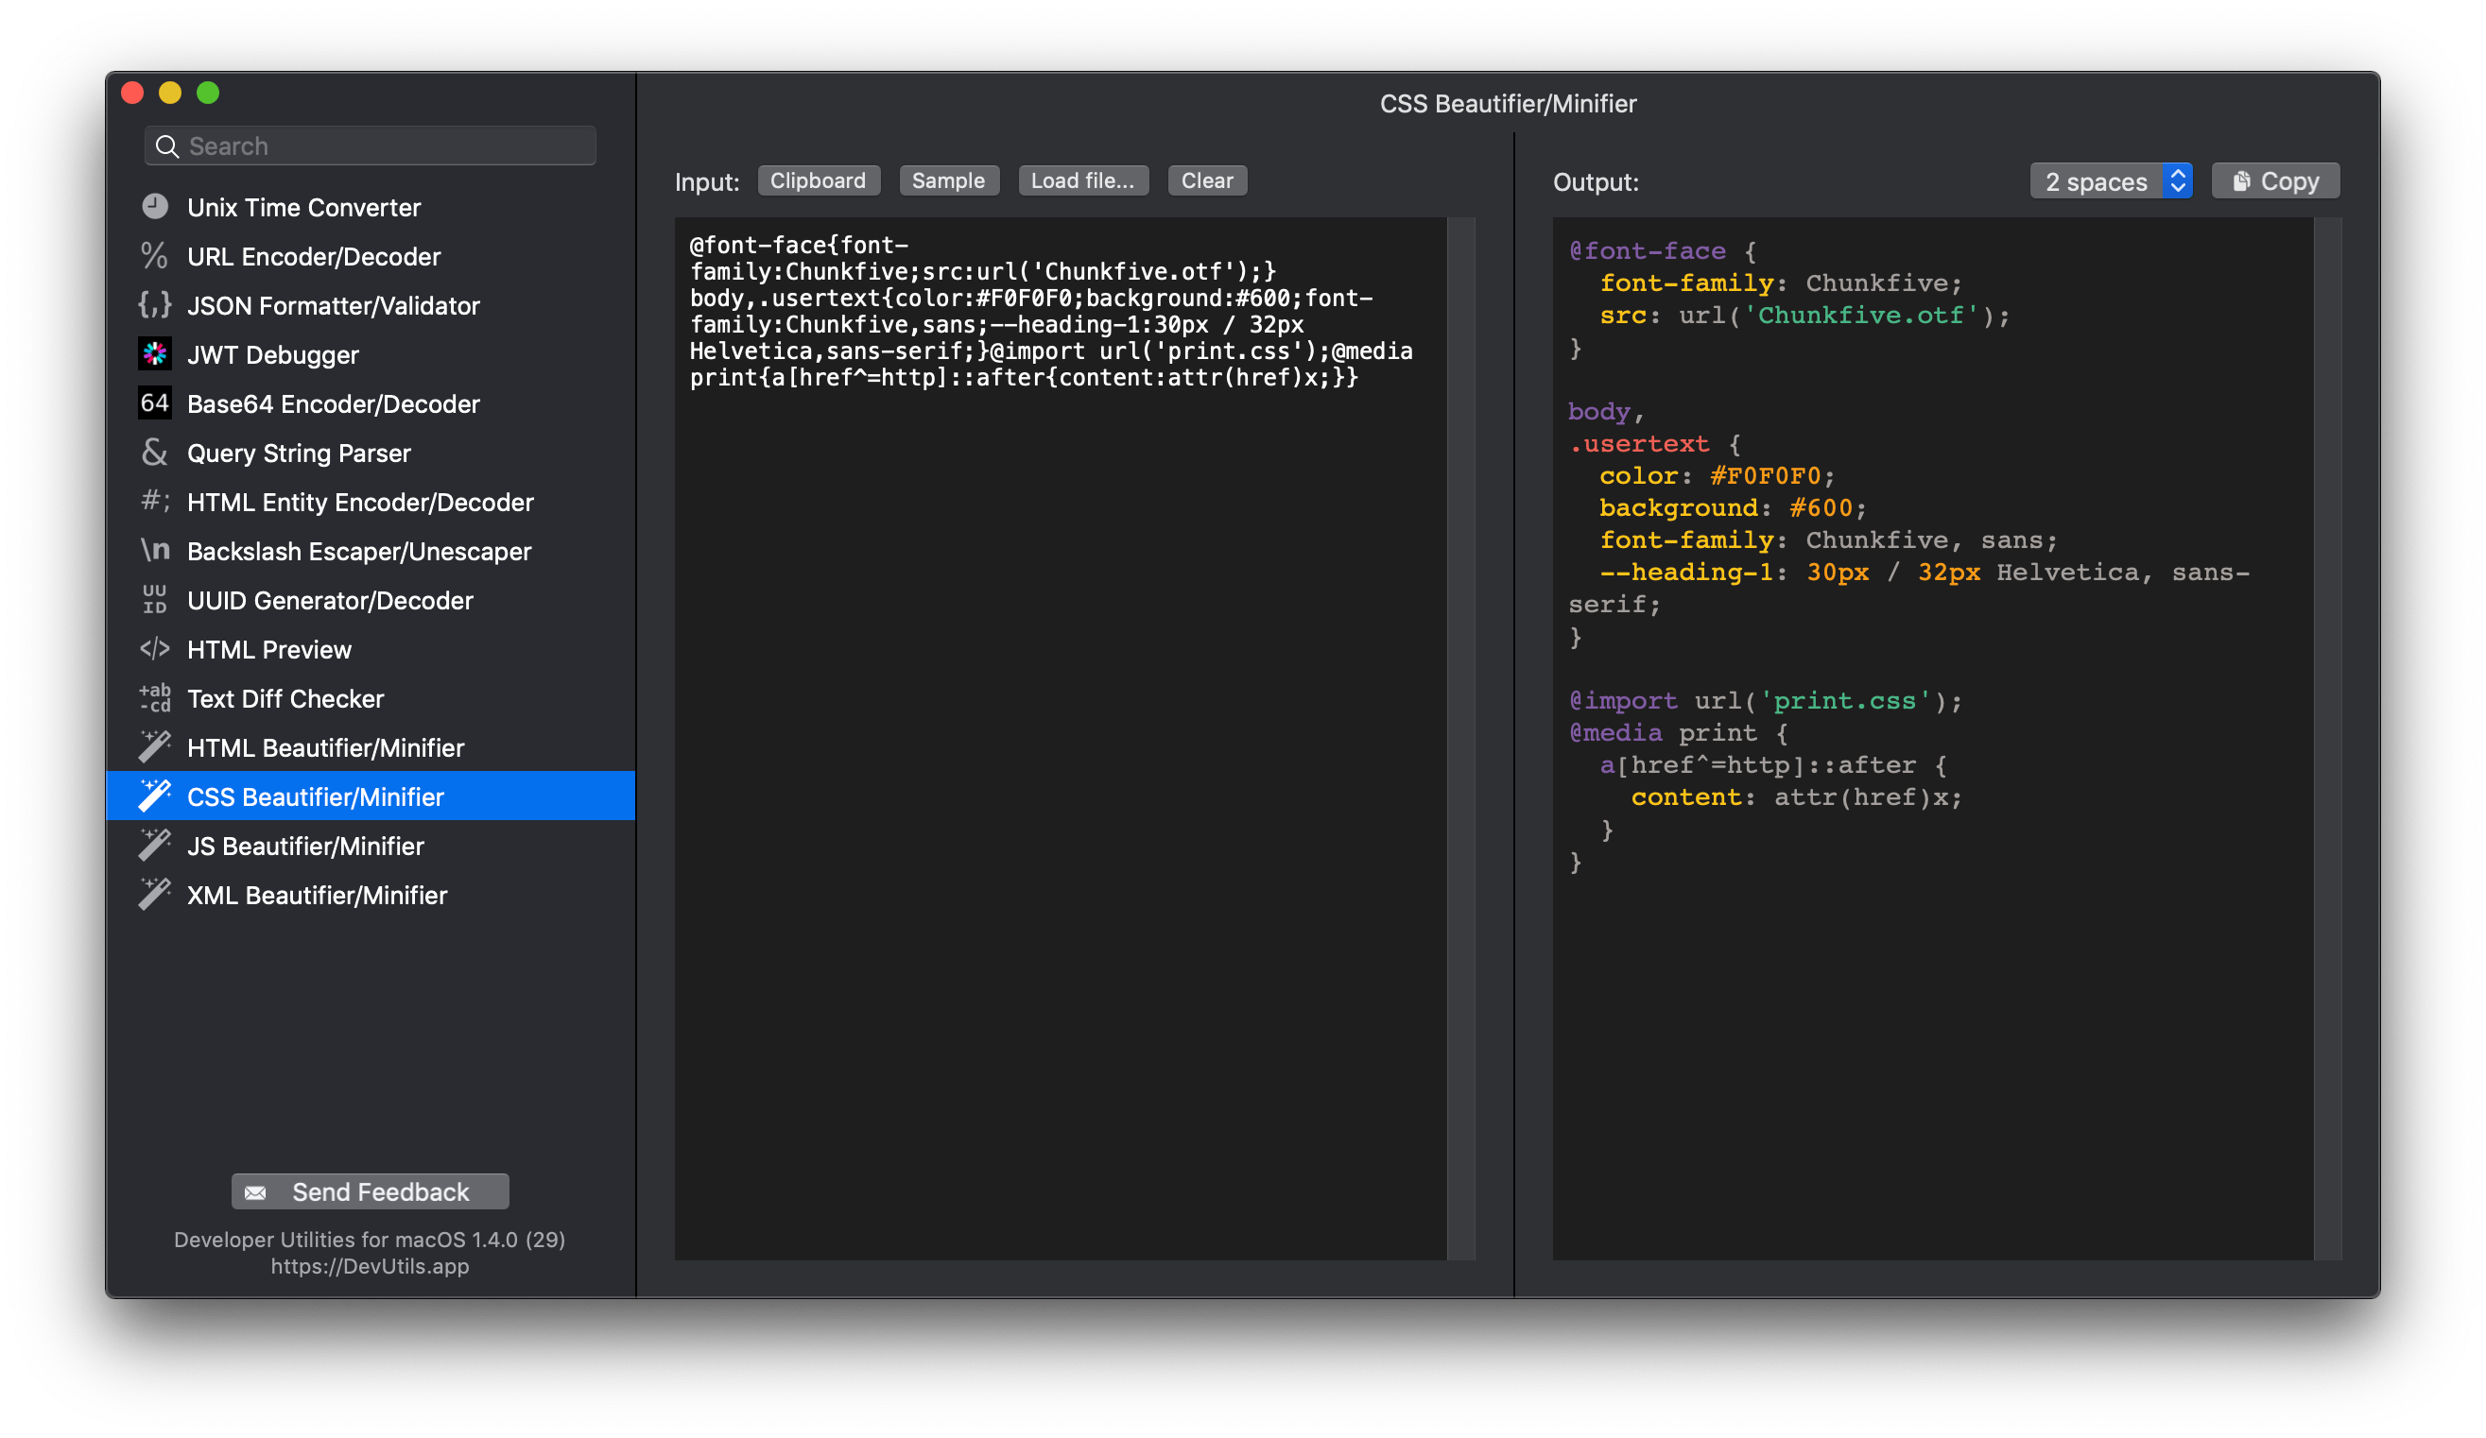2486x1438 pixels.
Task: Click the magic wand icon for JS Beautifier
Action: (x=155, y=846)
